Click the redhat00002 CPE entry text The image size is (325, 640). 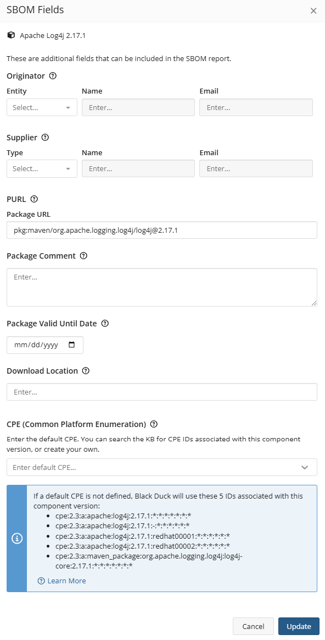point(143,545)
